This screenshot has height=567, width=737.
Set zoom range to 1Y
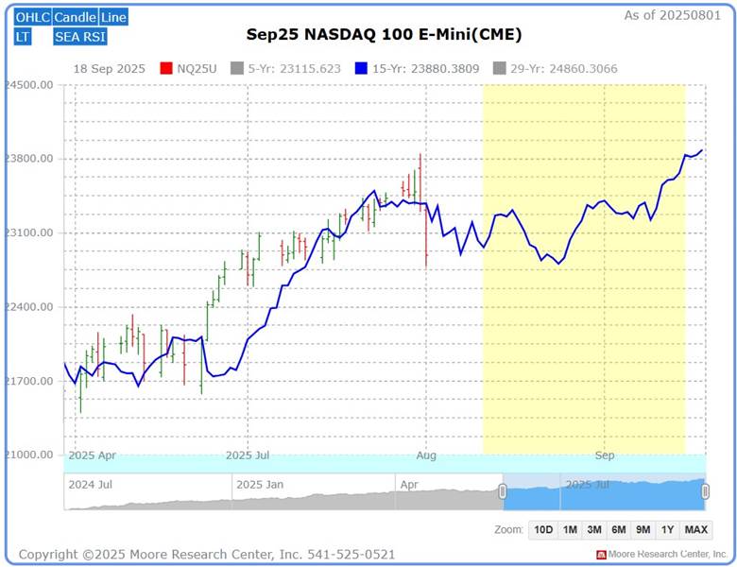point(668,530)
